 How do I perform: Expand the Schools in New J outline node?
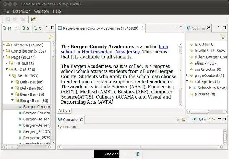click(x=190, y=88)
